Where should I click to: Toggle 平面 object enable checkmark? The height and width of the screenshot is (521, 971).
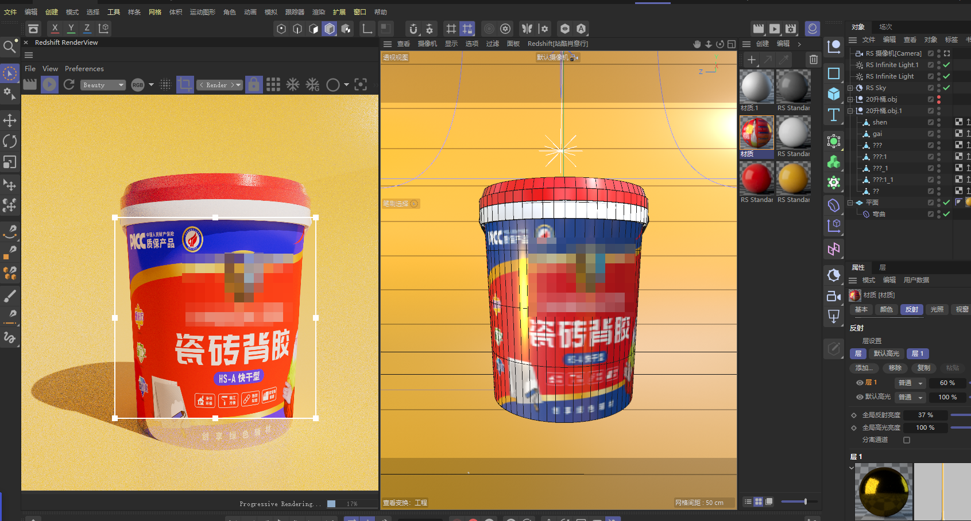click(946, 203)
